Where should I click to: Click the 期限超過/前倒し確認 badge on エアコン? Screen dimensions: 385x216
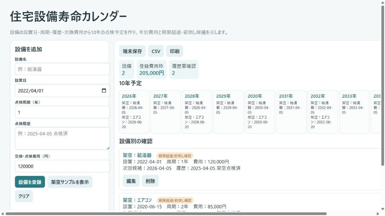175,201
